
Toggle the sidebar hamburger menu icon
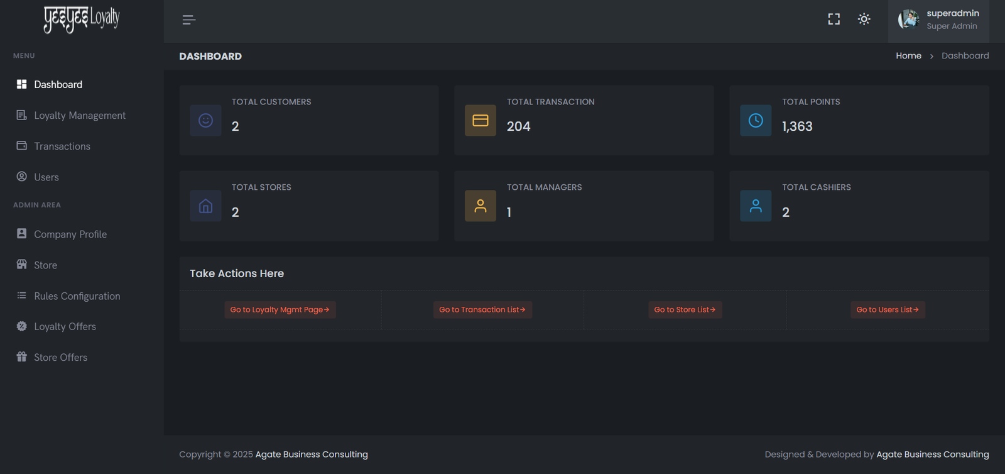pyautogui.click(x=188, y=20)
